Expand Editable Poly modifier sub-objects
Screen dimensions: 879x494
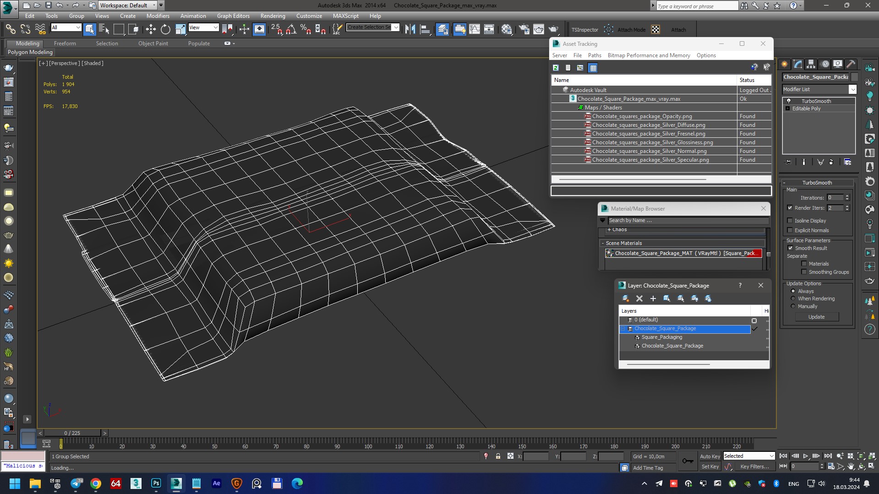[x=788, y=109]
